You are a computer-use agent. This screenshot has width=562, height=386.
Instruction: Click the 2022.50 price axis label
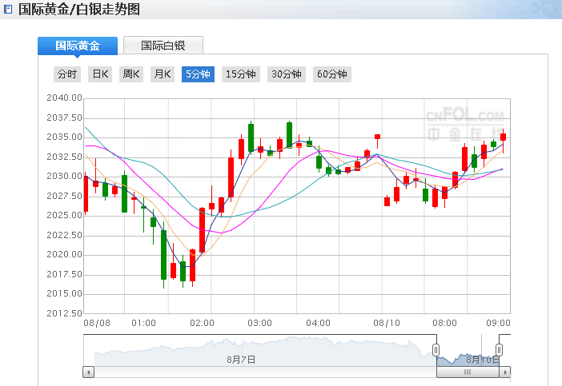(65, 235)
